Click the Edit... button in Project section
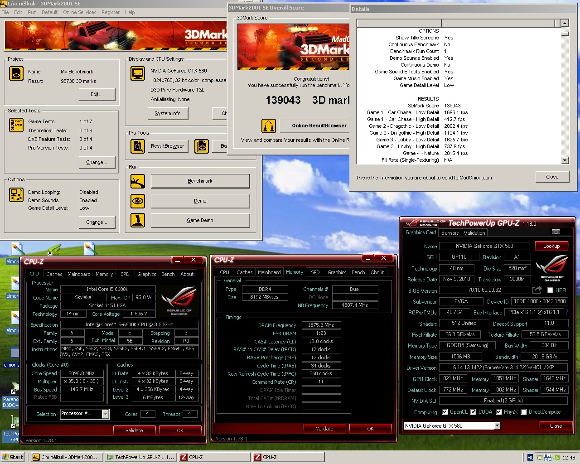The width and height of the screenshot is (580, 464). click(x=97, y=94)
